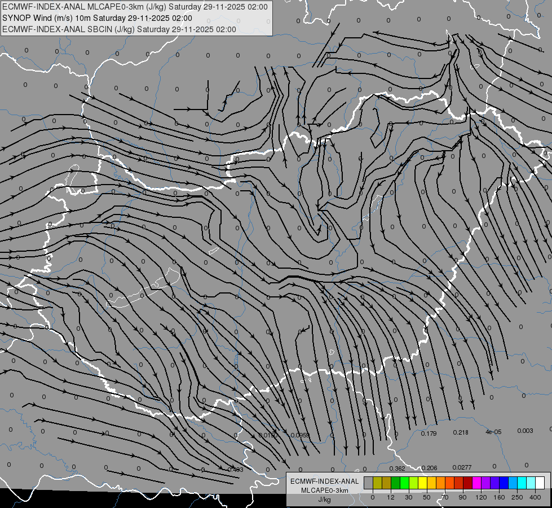This screenshot has height=508, width=552.
Task: Click the map data value 0.015
Action: (268, 435)
